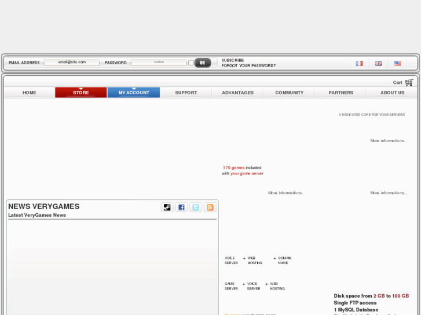
Task: Open the Community menu item
Action: (289, 92)
